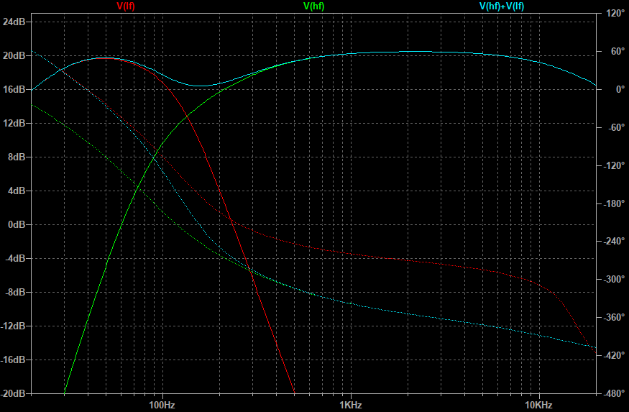Viewport: 629px width, 412px height.
Task: Click the 60° phase axis label
Action: tap(617, 51)
